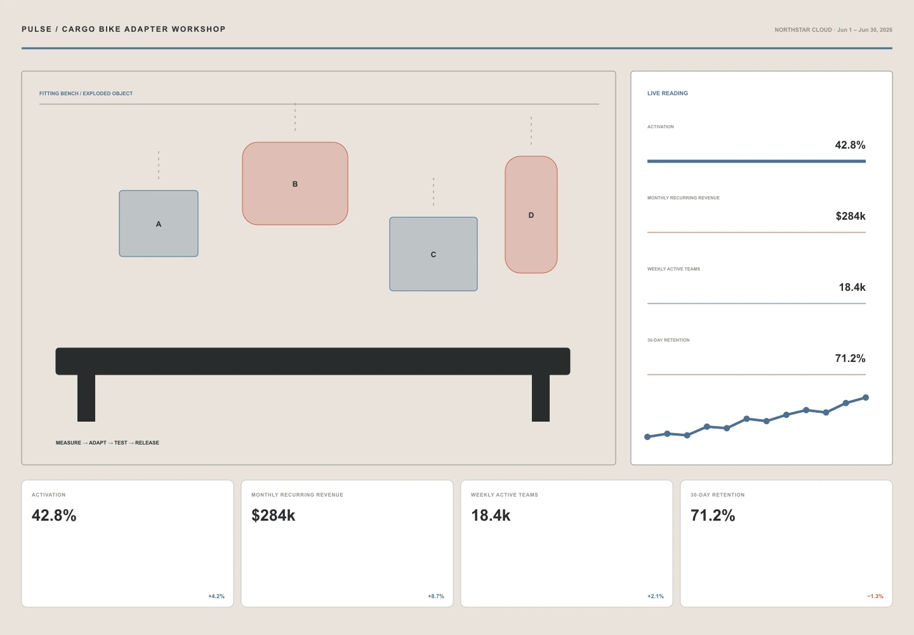Click the last point on the trend line

click(866, 398)
